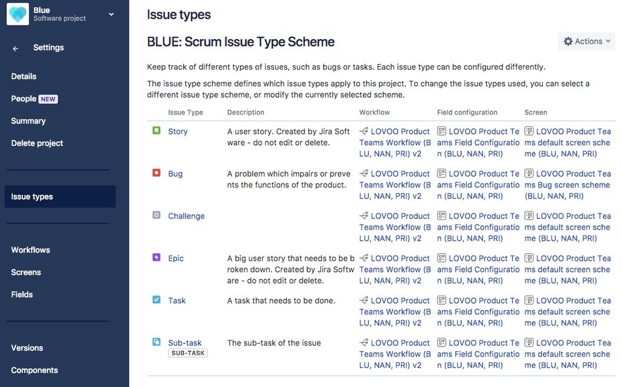Click workflow icon in the Challenge row
622x387 pixels.
tap(364, 216)
